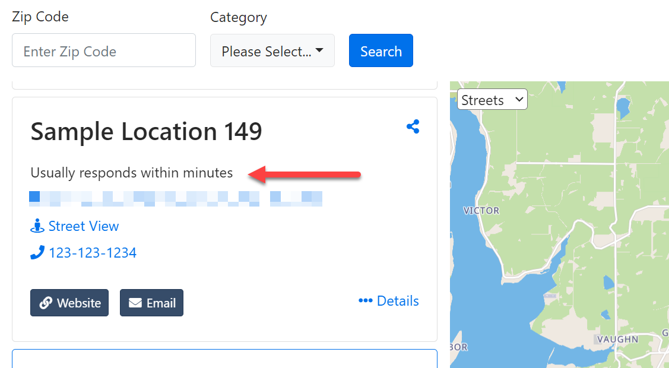Screen dimensions: 669x368
Task: Click the Website button
Action: [69, 303]
